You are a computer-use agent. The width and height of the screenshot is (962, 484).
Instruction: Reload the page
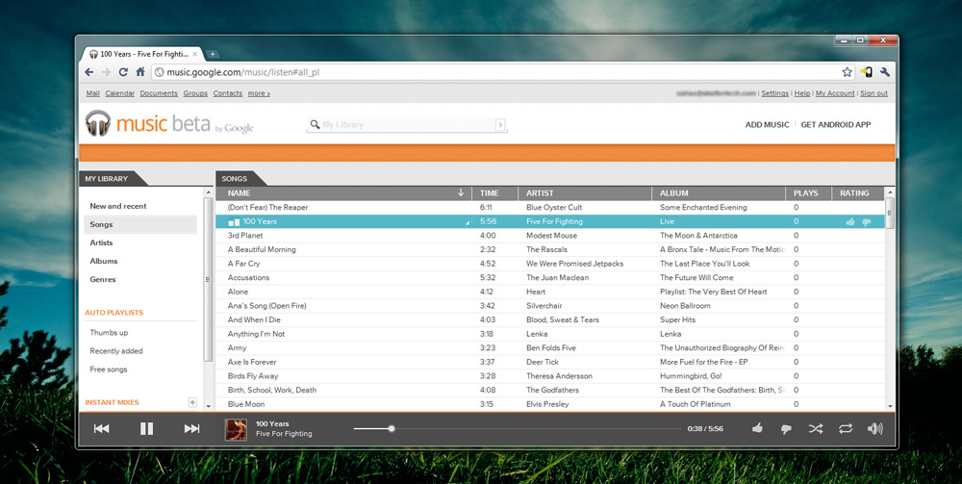click(x=123, y=72)
